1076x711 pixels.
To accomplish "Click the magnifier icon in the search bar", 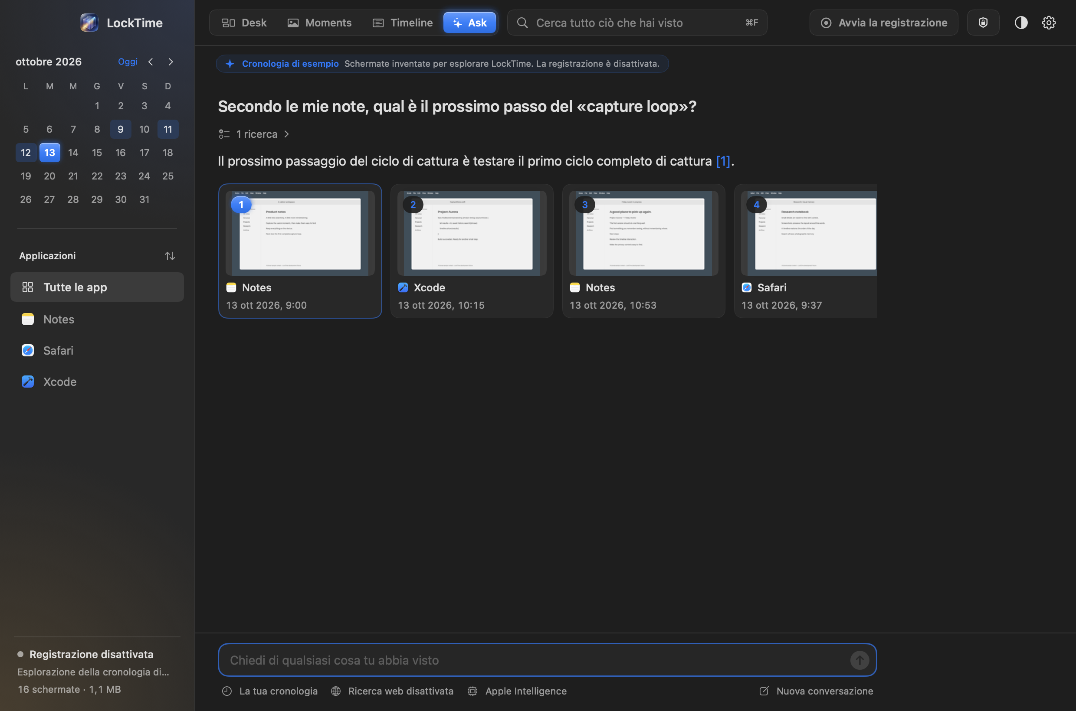I will click(522, 23).
